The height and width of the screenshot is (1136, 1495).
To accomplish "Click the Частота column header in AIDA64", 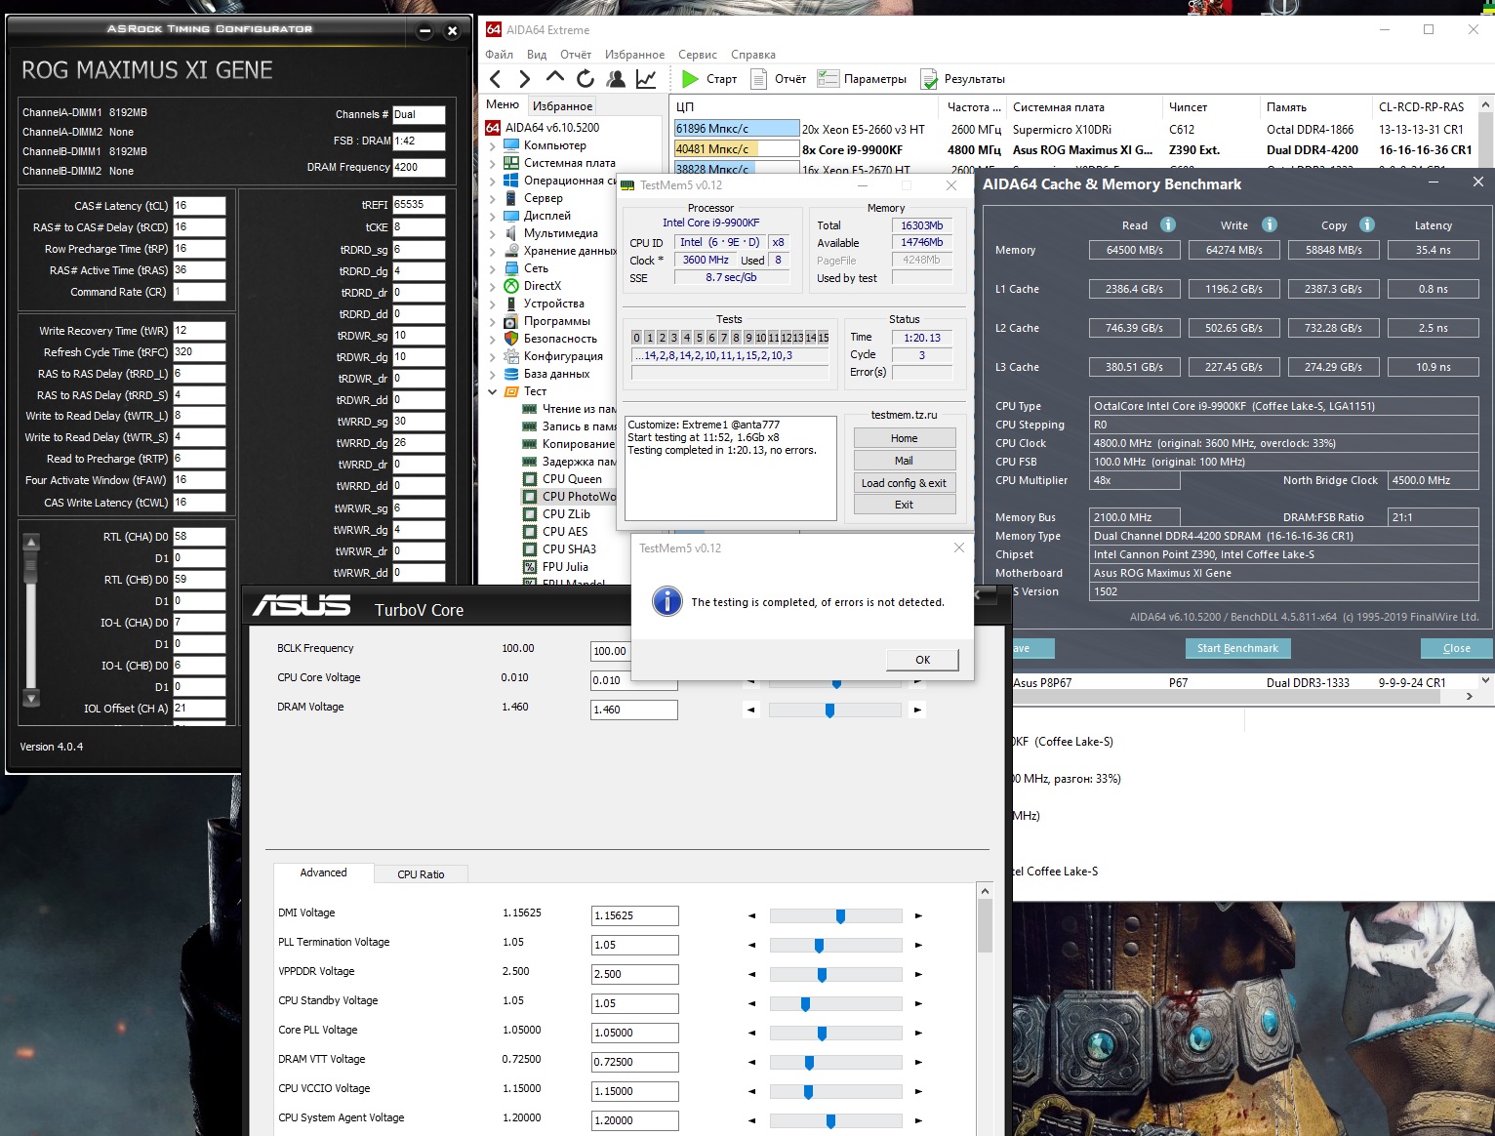I will pyautogui.click(x=976, y=106).
